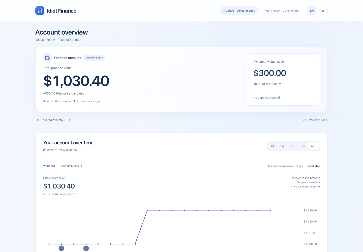Viewport: 363px width, 252px height.
Task: Click the 'Oct 3, 2026, 18:00:00 UTC' timestamp
Action: coord(60,195)
